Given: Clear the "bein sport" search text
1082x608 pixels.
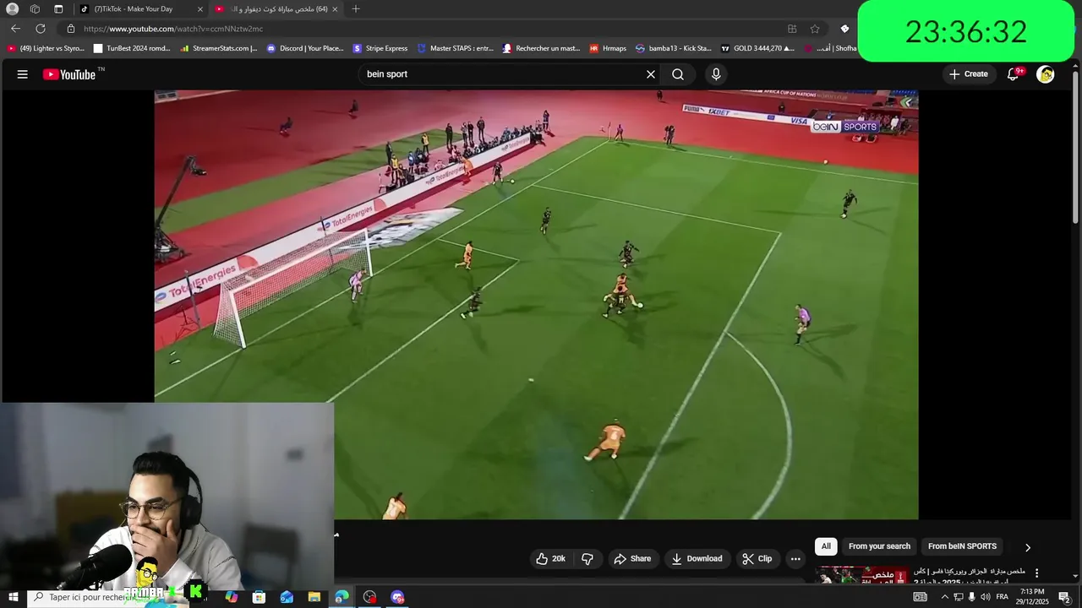Looking at the screenshot, I should point(651,74).
